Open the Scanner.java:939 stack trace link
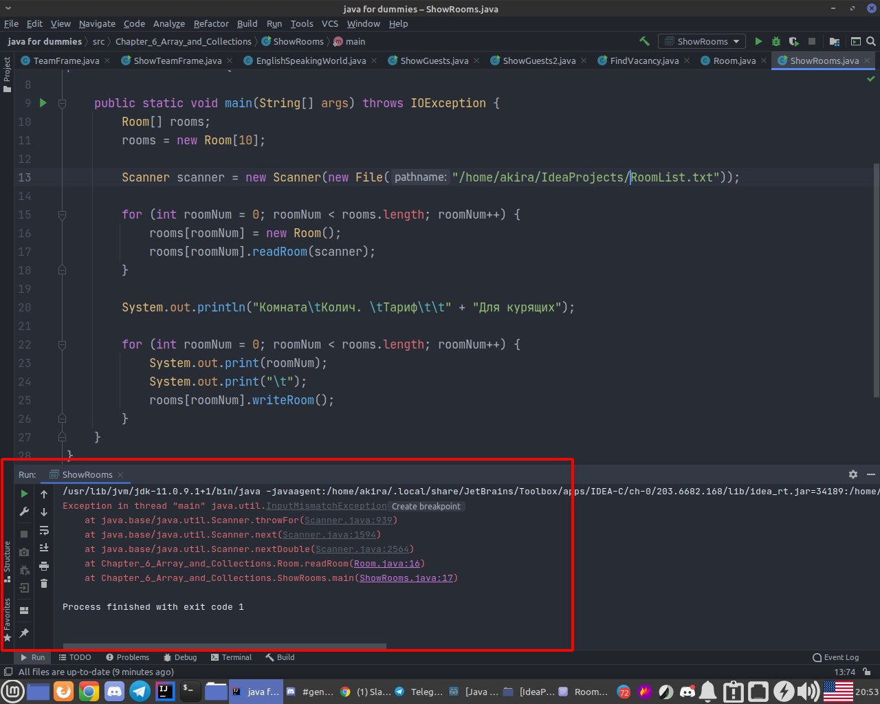The image size is (880, 704). [x=349, y=520]
